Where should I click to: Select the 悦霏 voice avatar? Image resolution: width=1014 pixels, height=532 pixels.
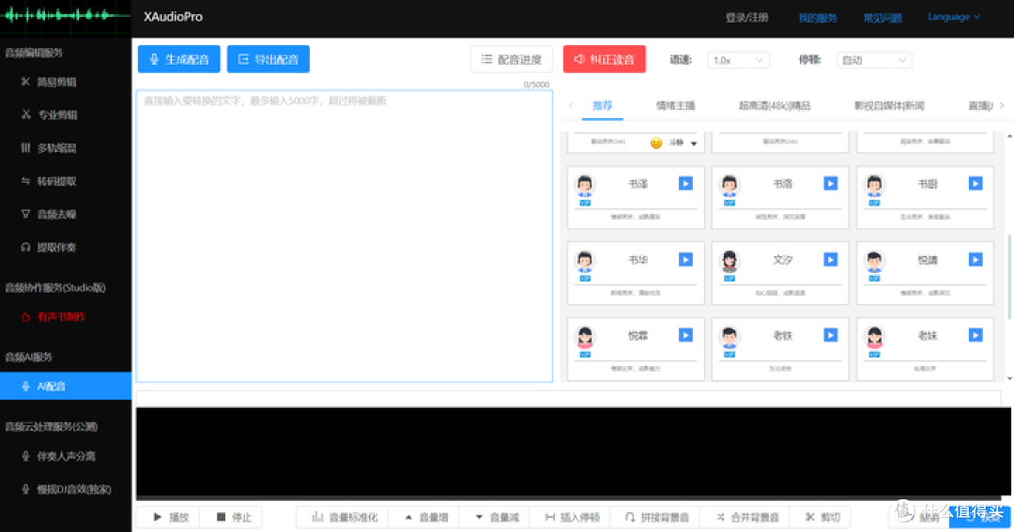tap(585, 336)
